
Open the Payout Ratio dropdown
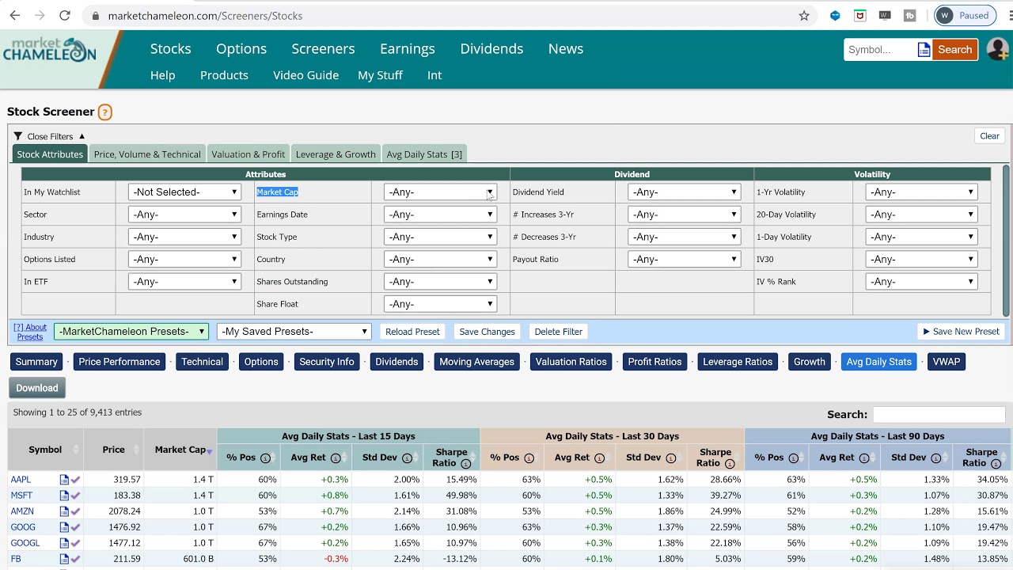coord(684,260)
